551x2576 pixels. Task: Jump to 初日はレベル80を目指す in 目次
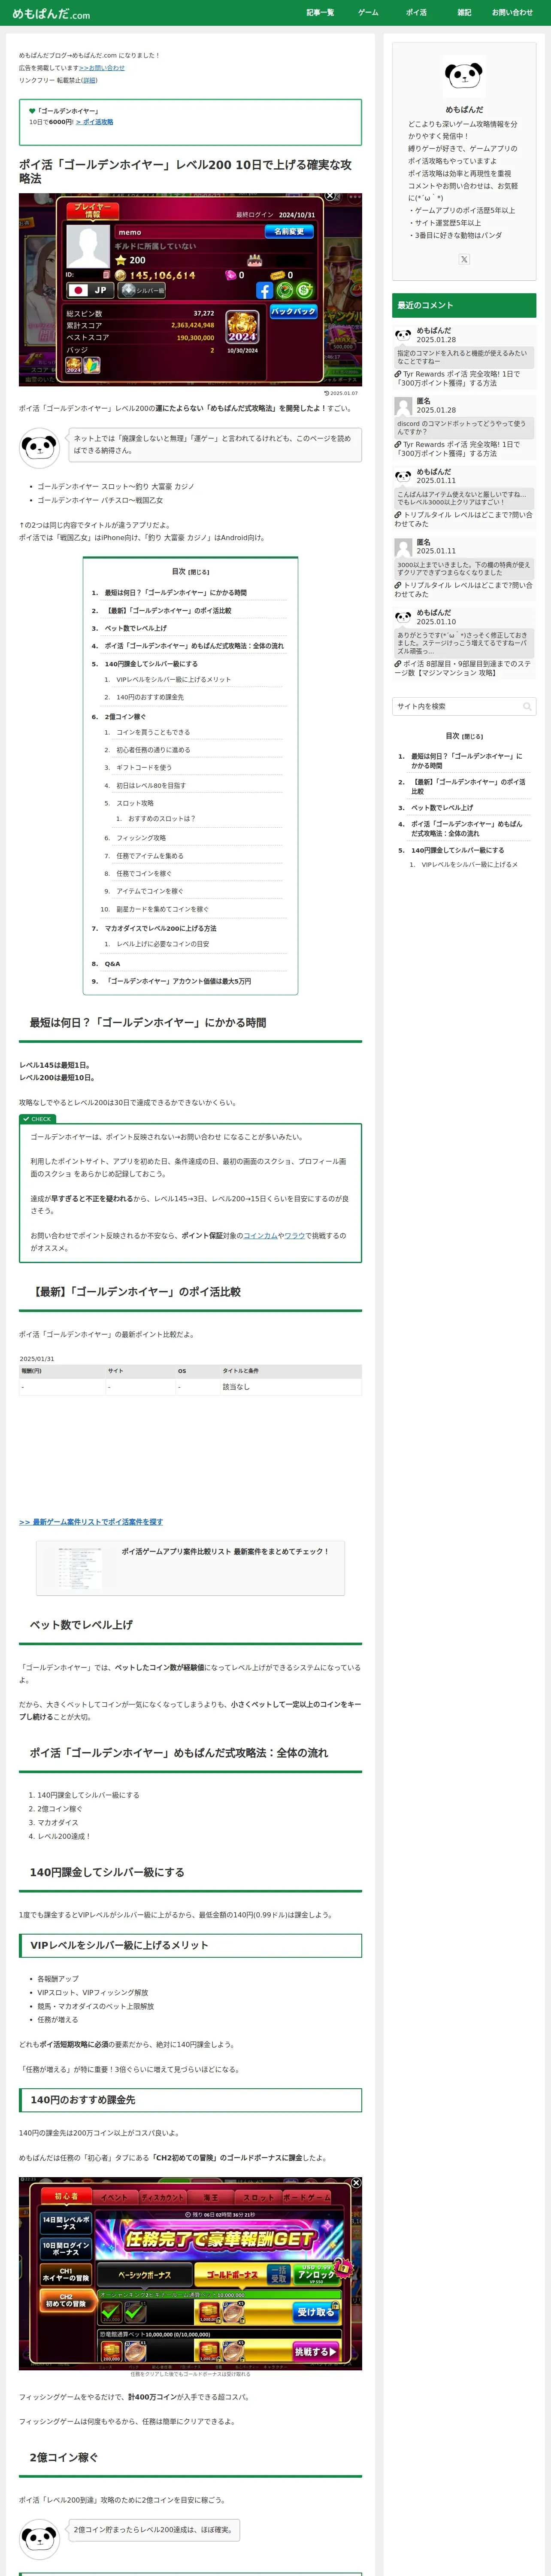point(150,786)
